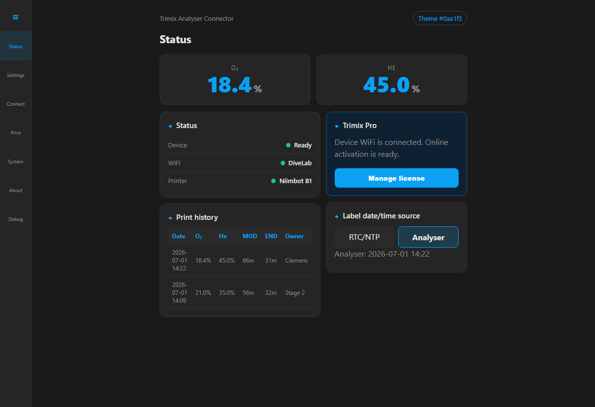Click the 35.0% He history cell
Viewport: 595px width, 407px height.
227,292
